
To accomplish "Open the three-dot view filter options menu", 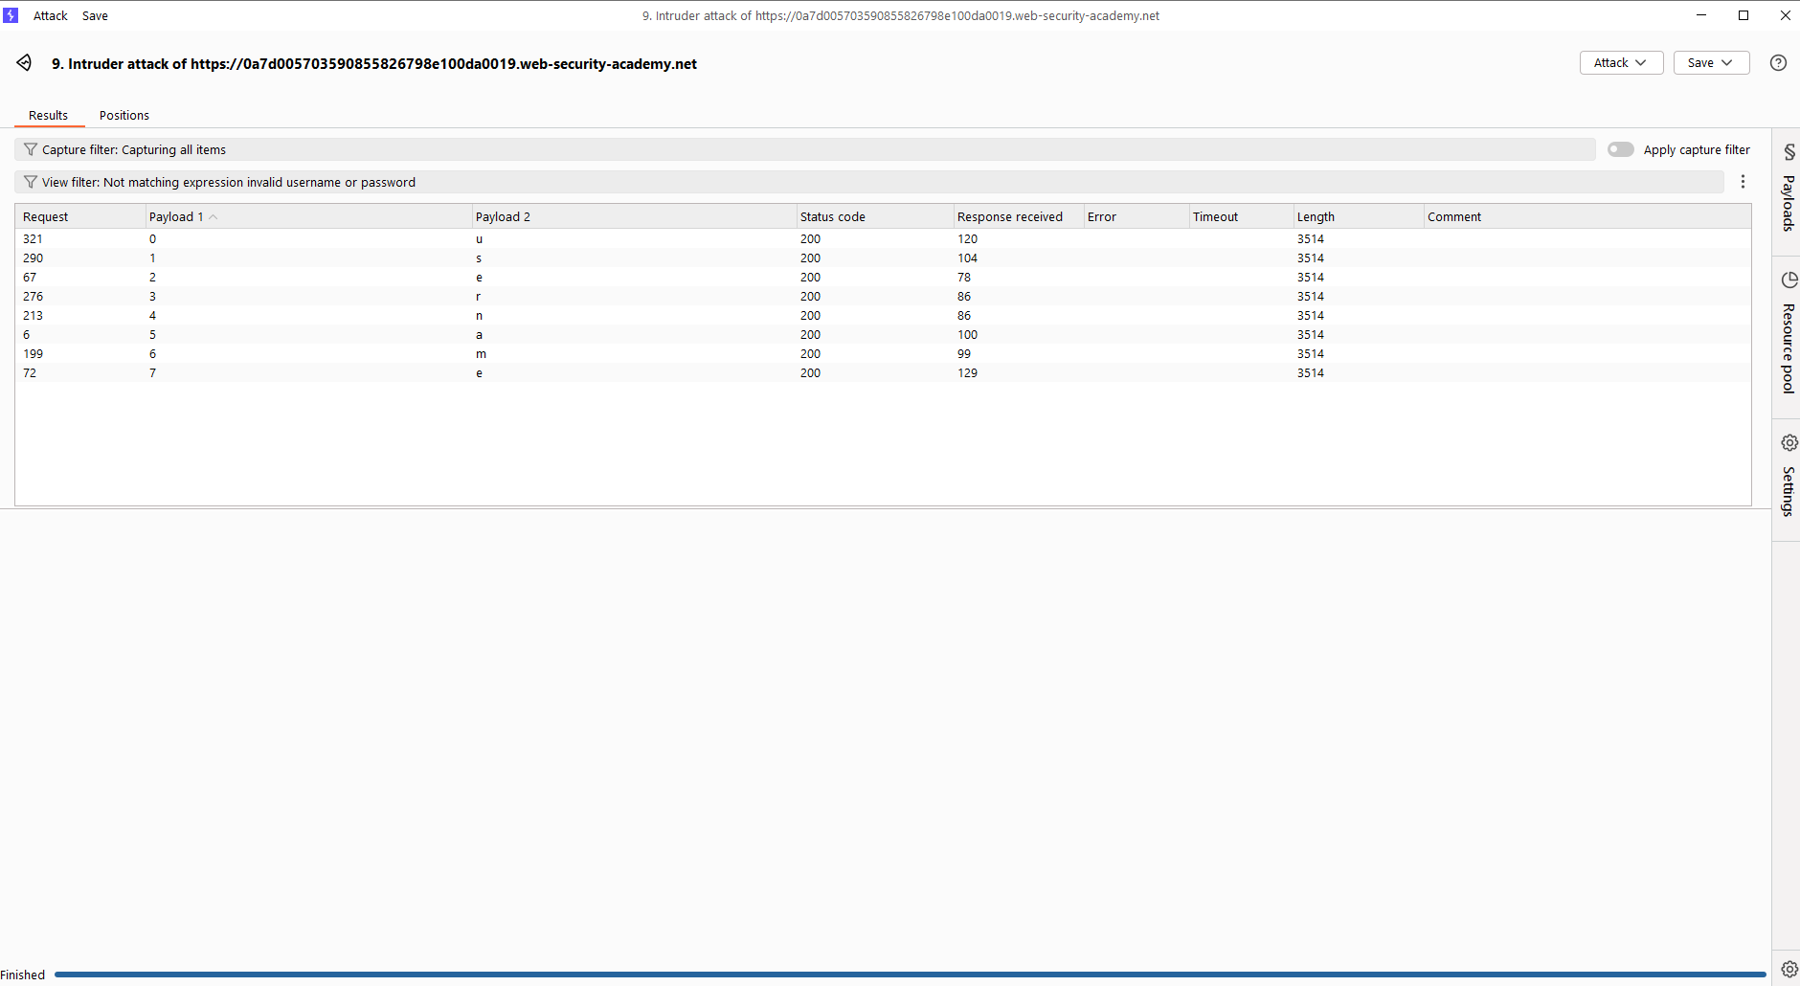I will (x=1743, y=182).
